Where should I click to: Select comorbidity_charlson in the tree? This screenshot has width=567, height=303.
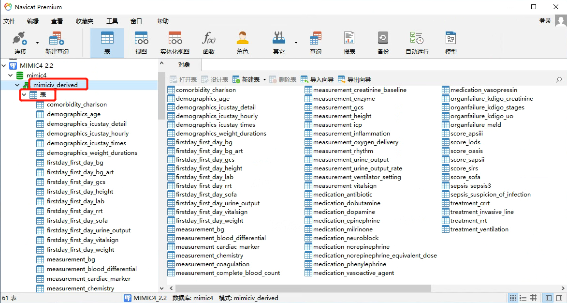(77, 105)
